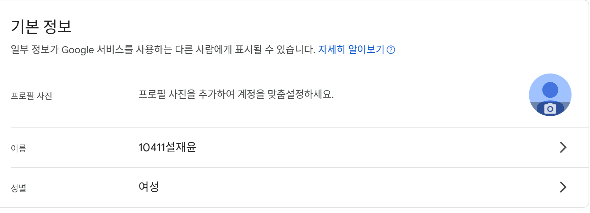Screen dimensions: 590x213
Task: Select the 프로필 사진 row label
Action: click(32, 96)
